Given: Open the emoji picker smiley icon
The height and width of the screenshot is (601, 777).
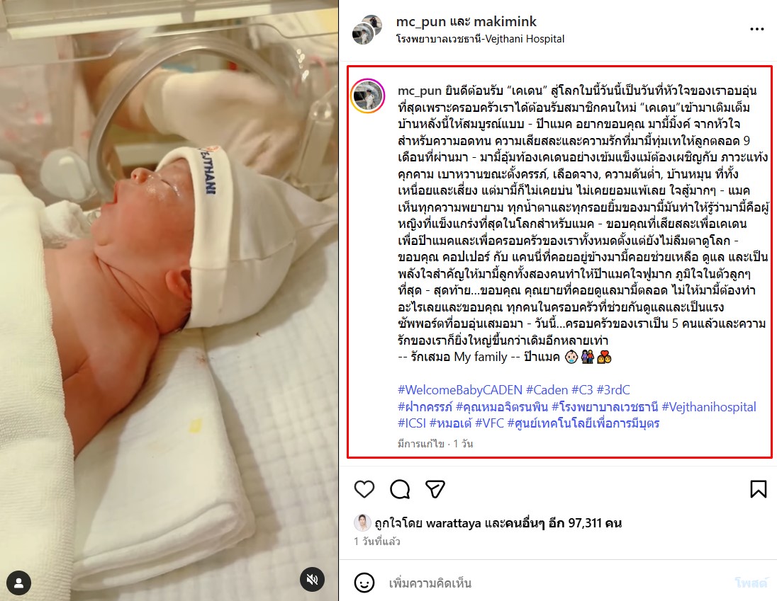Looking at the screenshot, I should pyautogui.click(x=364, y=583).
